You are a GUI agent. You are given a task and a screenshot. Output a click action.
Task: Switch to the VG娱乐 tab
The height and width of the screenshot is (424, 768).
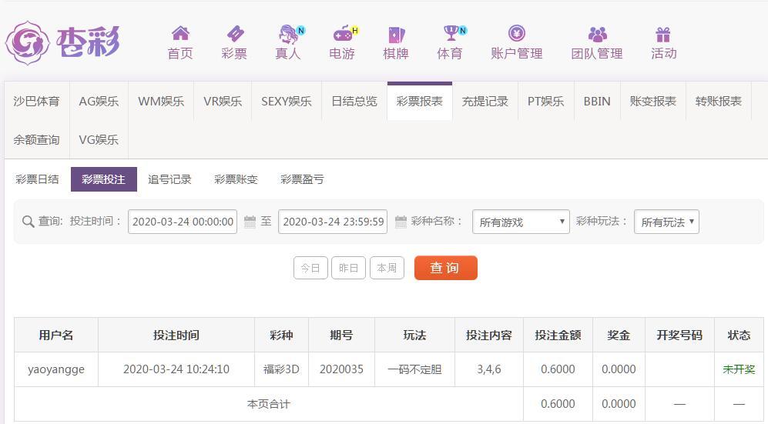pos(99,139)
